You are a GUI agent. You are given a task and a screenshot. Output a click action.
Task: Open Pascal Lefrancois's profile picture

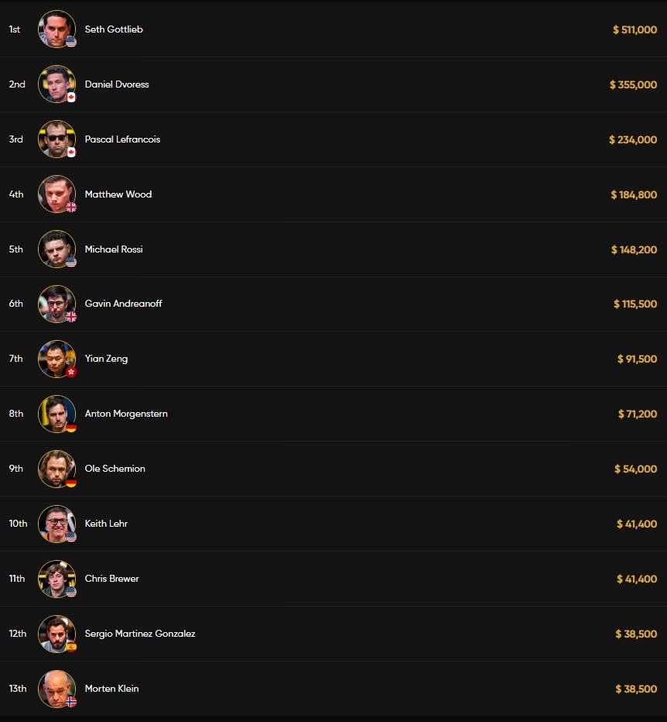pyautogui.click(x=56, y=139)
